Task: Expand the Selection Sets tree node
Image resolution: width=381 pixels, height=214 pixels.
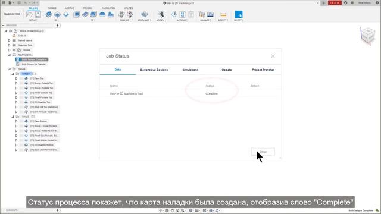Action: point(10,45)
